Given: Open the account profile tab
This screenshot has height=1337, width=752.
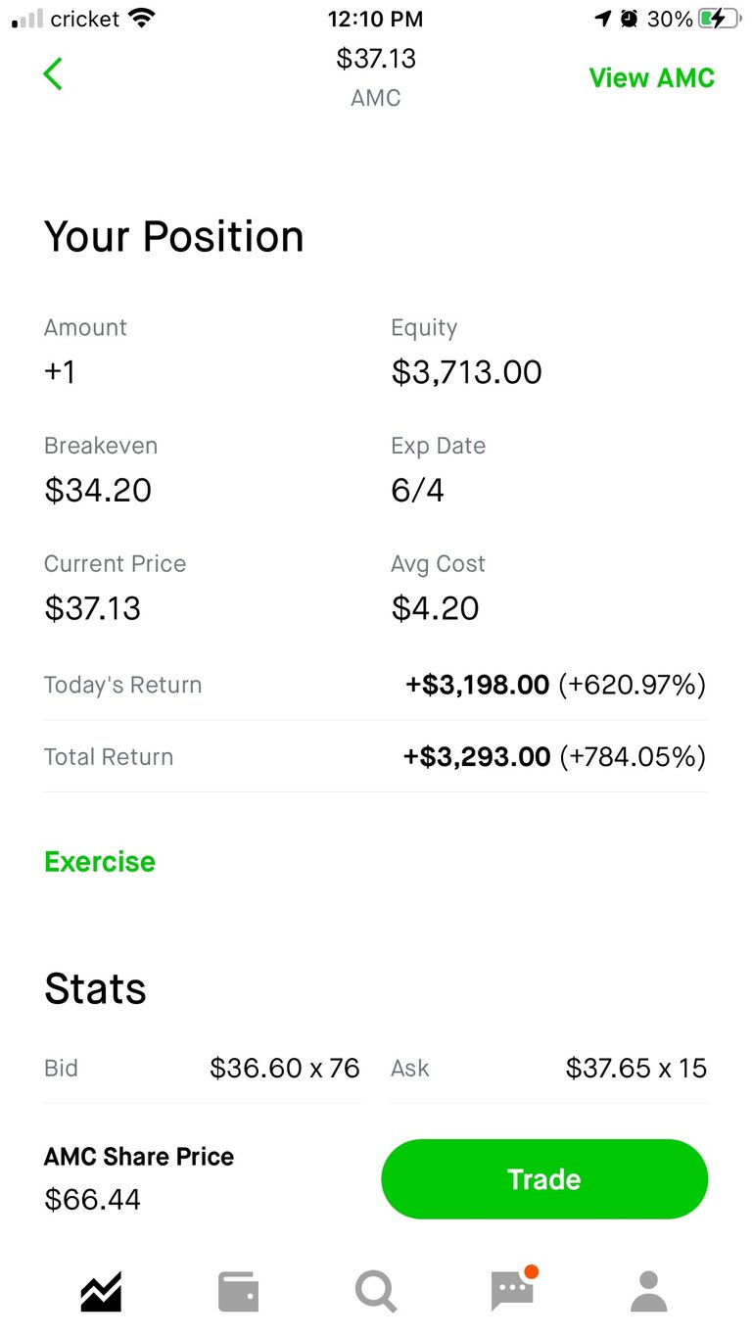Looking at the screenshot, I should coord(648,1291).
